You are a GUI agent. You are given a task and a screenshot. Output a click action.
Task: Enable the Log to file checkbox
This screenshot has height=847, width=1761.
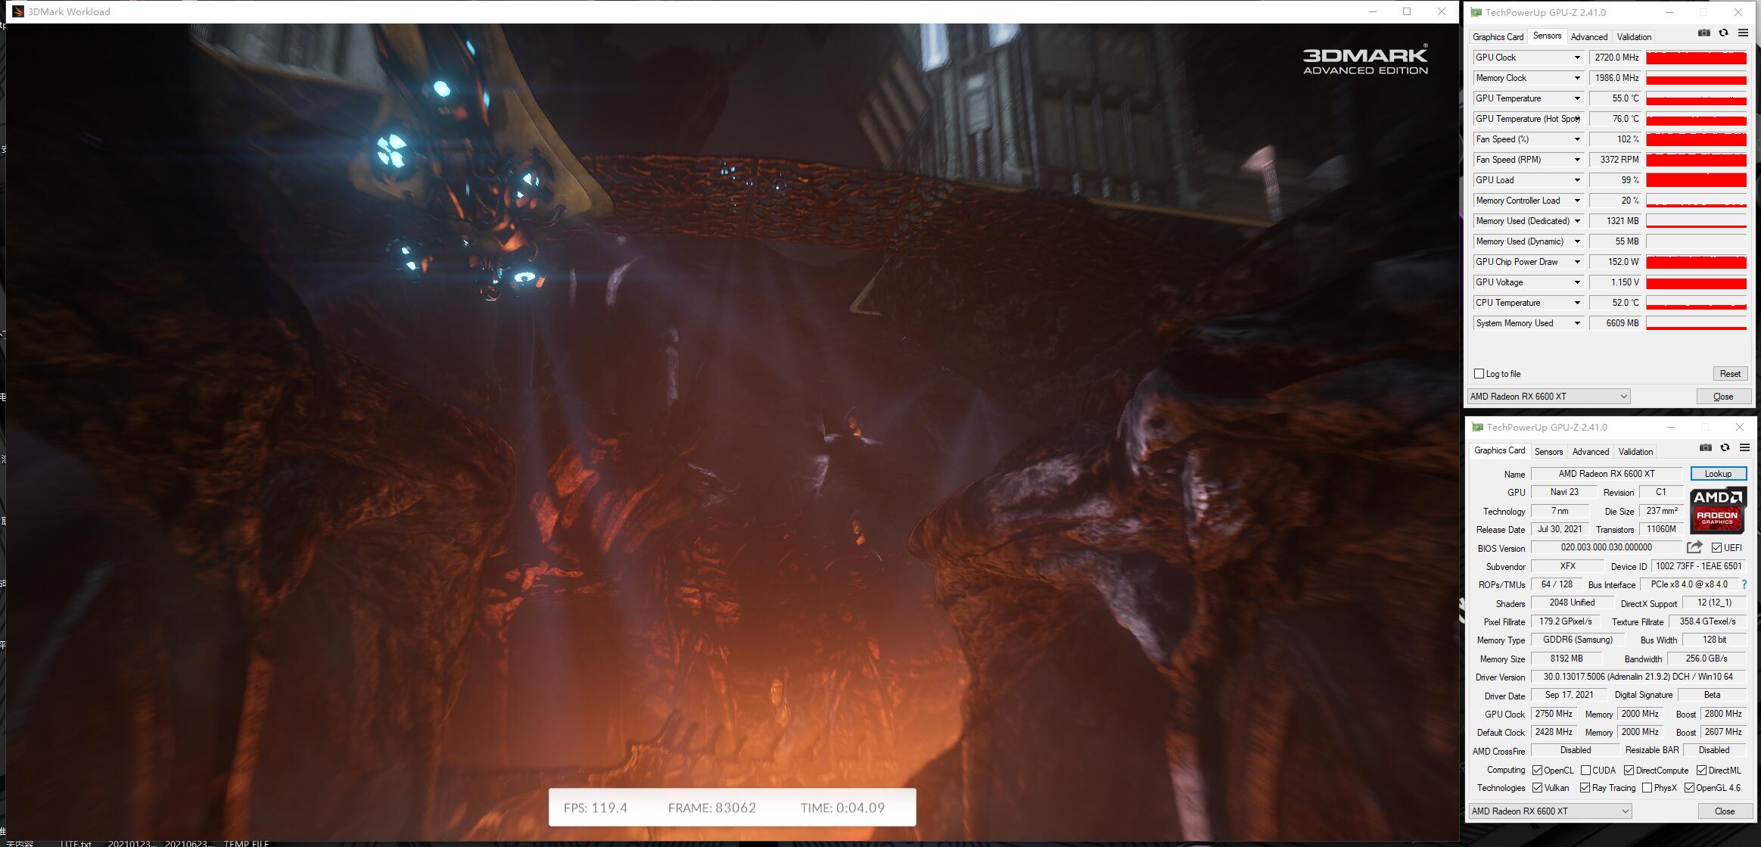click(x=1479, y=374)
